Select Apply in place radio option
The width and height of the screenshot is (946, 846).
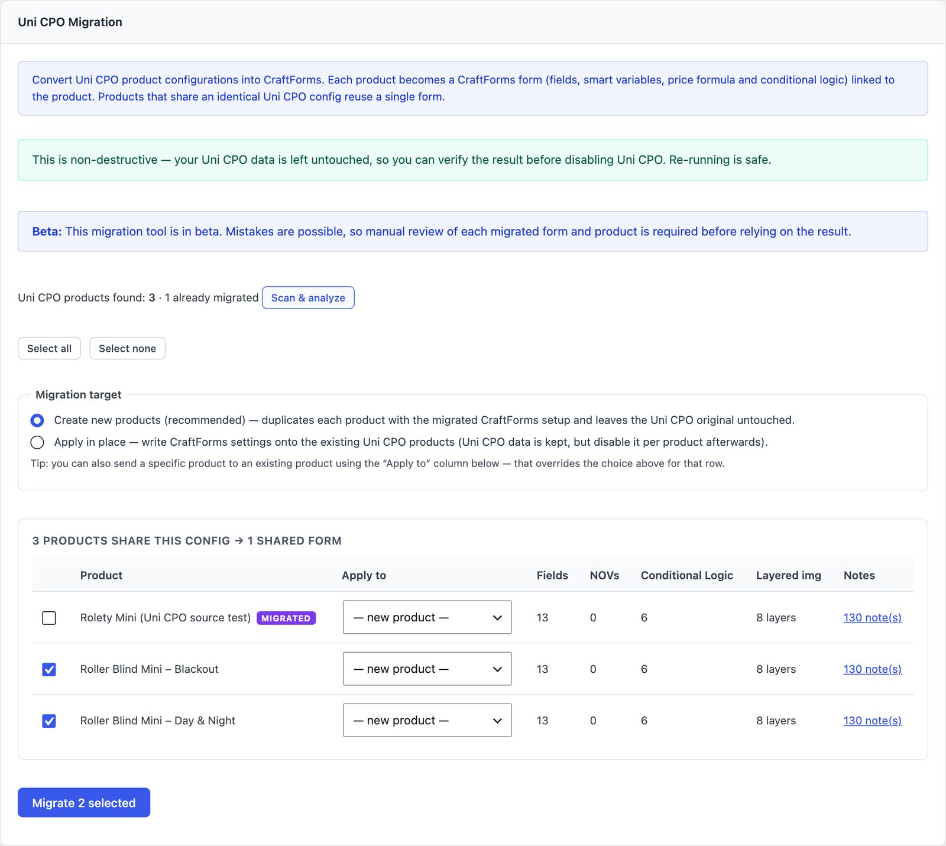(37, 442)
